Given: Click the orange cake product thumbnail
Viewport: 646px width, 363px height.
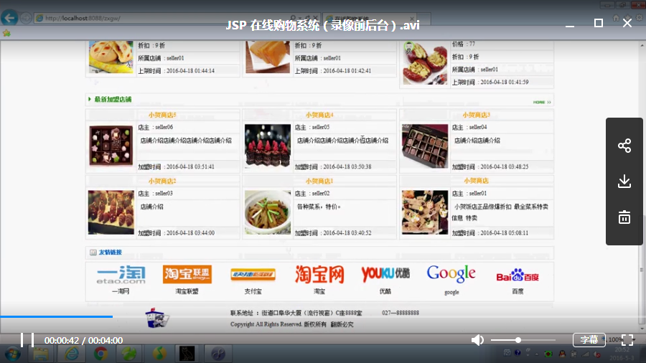Looking at the screenshot, I should click(268, 57).
